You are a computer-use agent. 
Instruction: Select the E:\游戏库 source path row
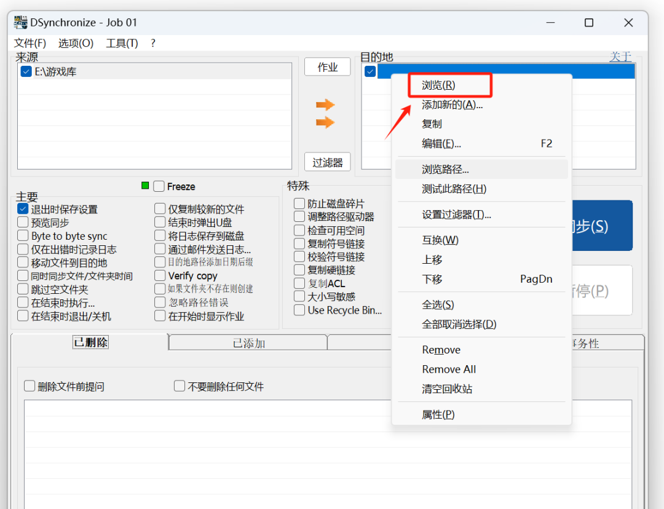pyautogui.click(x=154, y=71)
